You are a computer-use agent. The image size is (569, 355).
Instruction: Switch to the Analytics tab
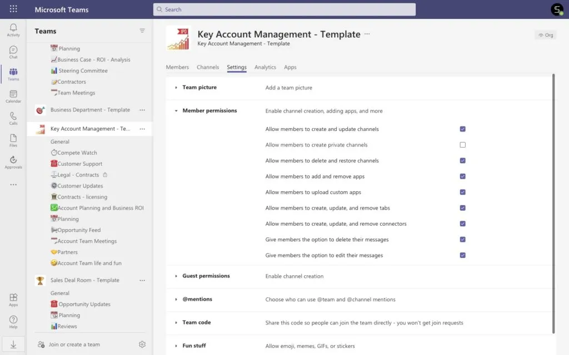click(x=265, y=67)
